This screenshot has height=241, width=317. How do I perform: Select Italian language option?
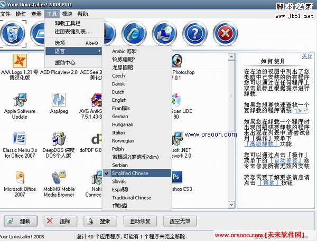pyautogui.click(x=137, y=132)
